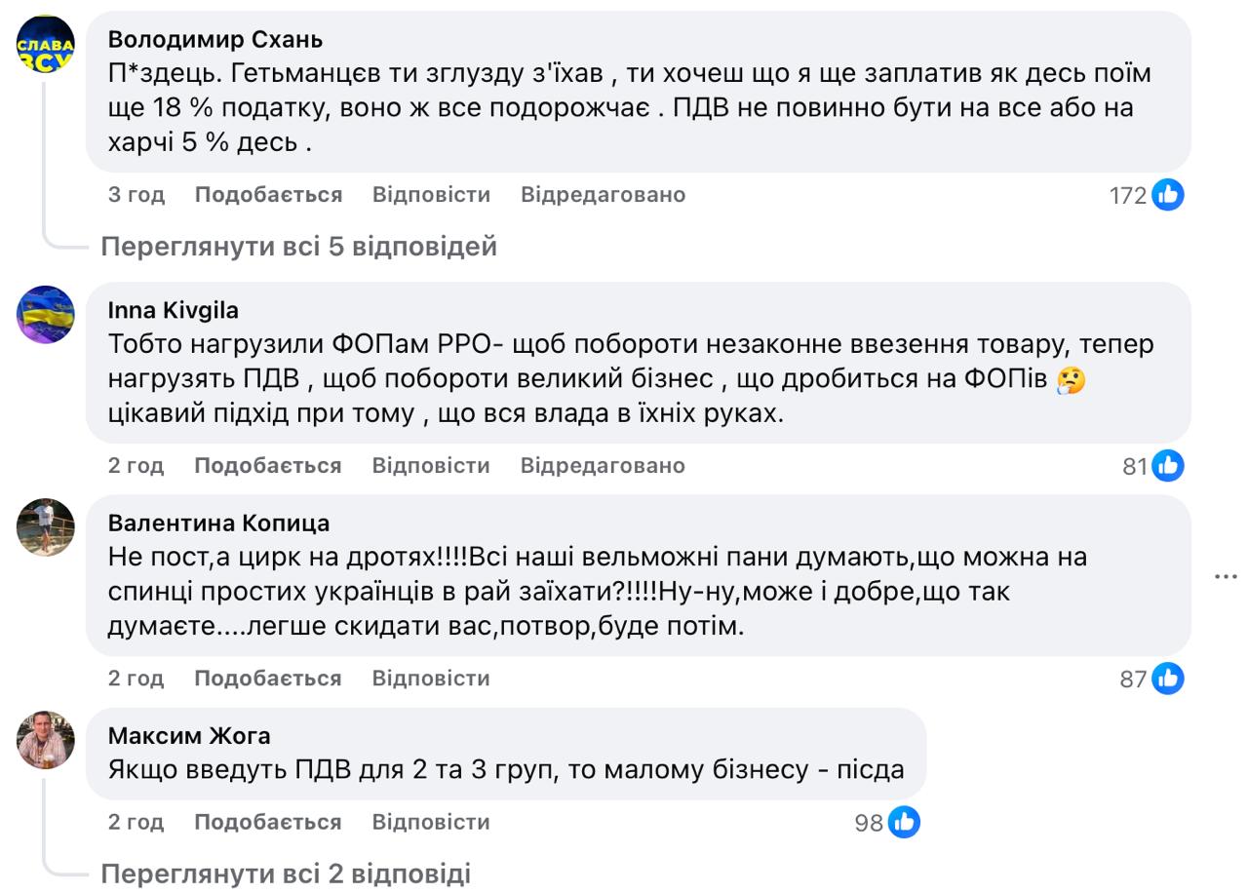The width and height of the screenshot is (1248, 893).
Task: Like Володимир Схань's comment via Подобається
Action: (268, 195)
